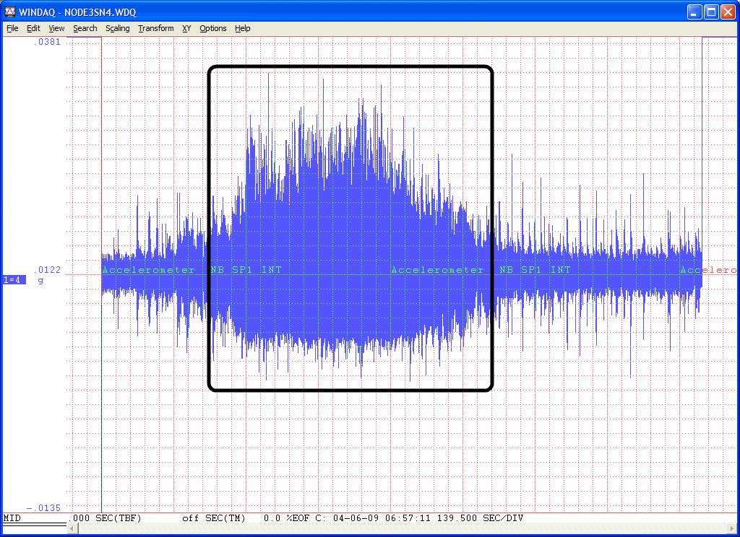
Task: Open the XY menu
Action: tap(186, 28)
